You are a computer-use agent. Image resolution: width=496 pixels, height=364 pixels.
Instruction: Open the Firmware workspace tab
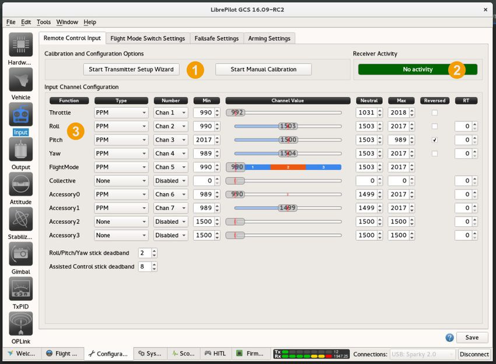(250, 353)
